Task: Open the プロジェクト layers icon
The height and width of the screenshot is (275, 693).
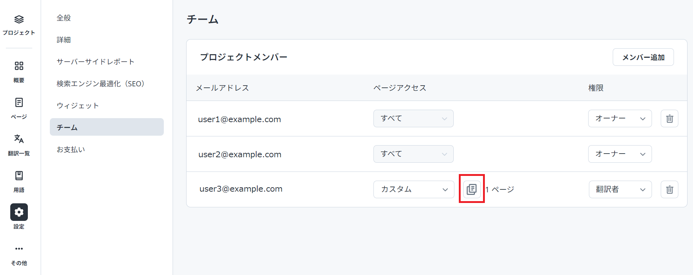Action: tap(19, 19)
